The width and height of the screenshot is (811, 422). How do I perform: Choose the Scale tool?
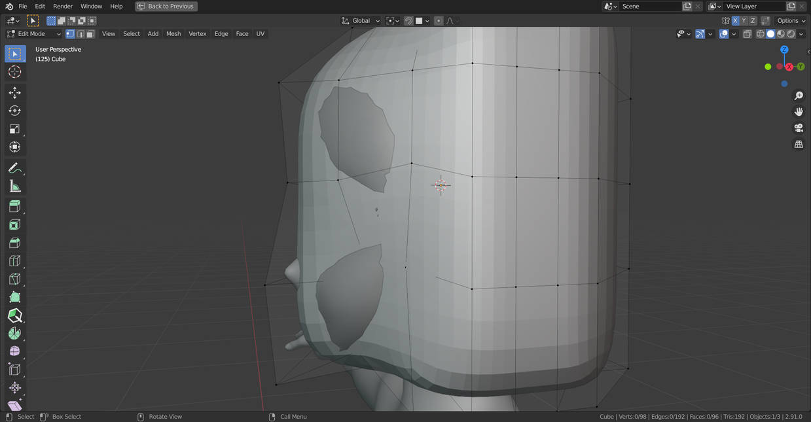coord(14,129)
